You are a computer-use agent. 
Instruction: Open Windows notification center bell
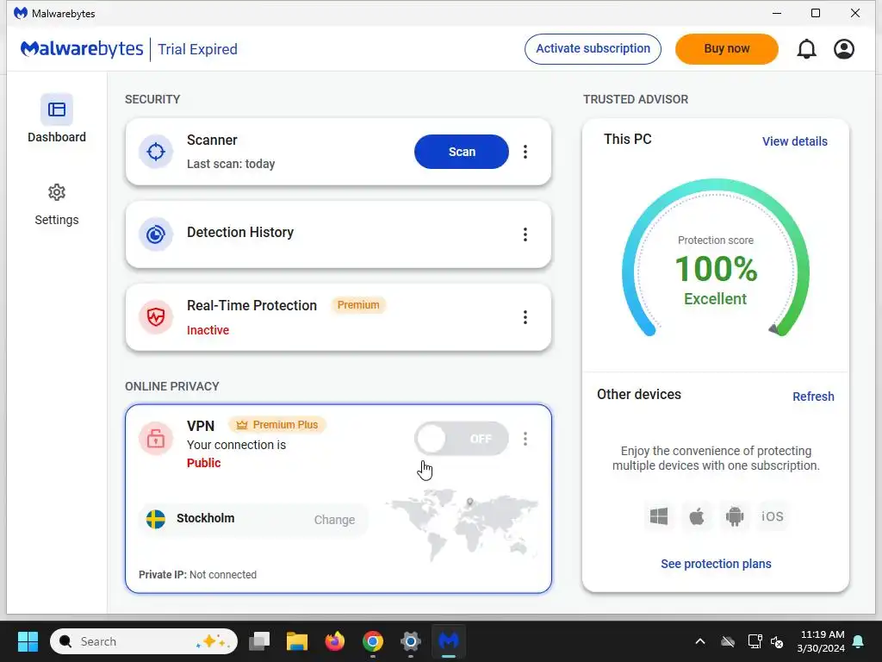[859, 641]
